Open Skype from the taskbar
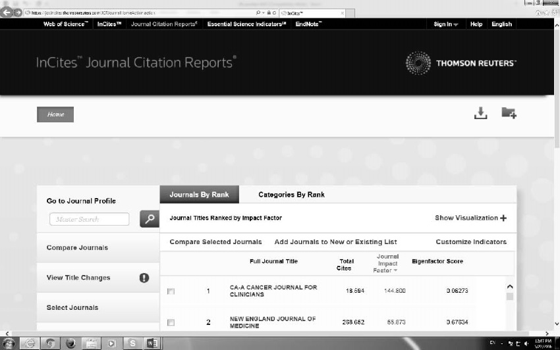 [x=132, y=343]
